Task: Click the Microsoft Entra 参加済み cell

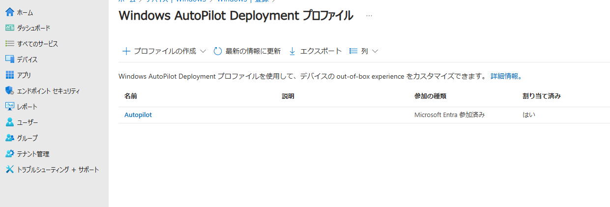Action: [x=450, y=115]
